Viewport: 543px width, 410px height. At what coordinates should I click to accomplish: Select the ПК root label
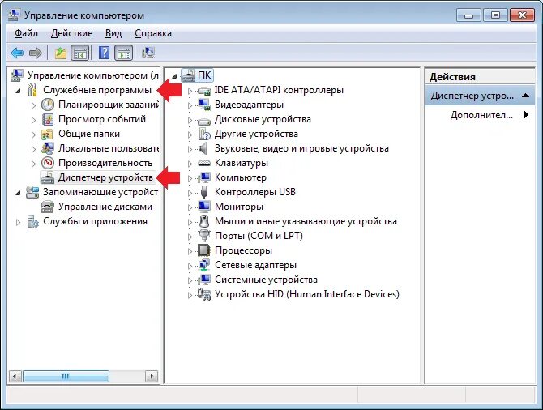click(204, 75)
